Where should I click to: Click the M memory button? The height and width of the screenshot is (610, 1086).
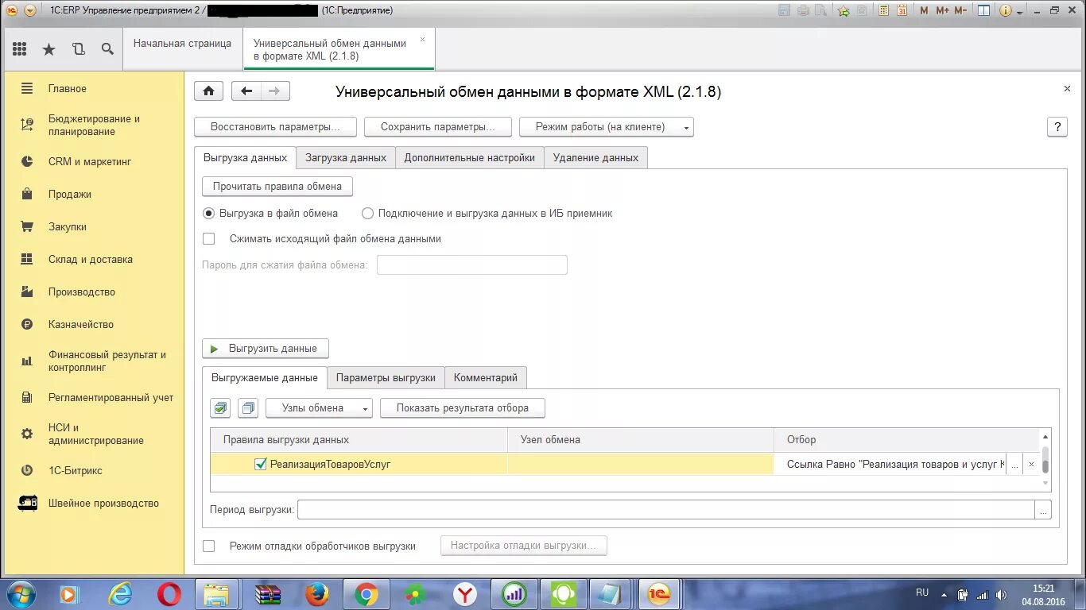924,10
